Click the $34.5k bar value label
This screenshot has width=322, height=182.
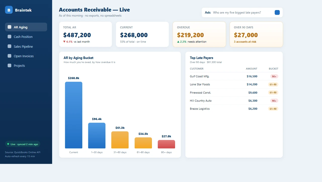pyautogui.click(x=143, y=134)
